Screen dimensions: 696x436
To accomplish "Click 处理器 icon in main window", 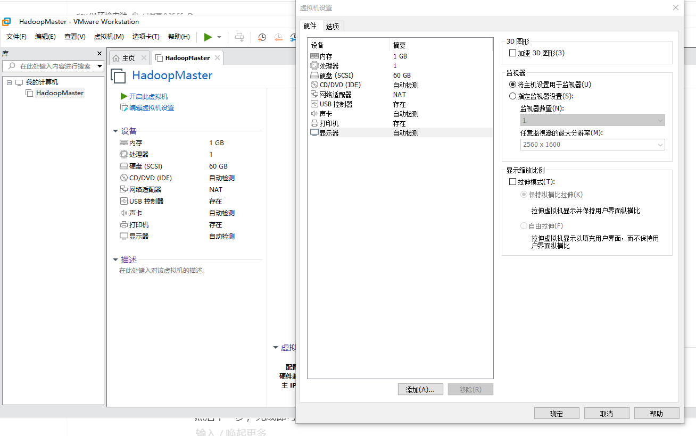I will click(124, 155).
